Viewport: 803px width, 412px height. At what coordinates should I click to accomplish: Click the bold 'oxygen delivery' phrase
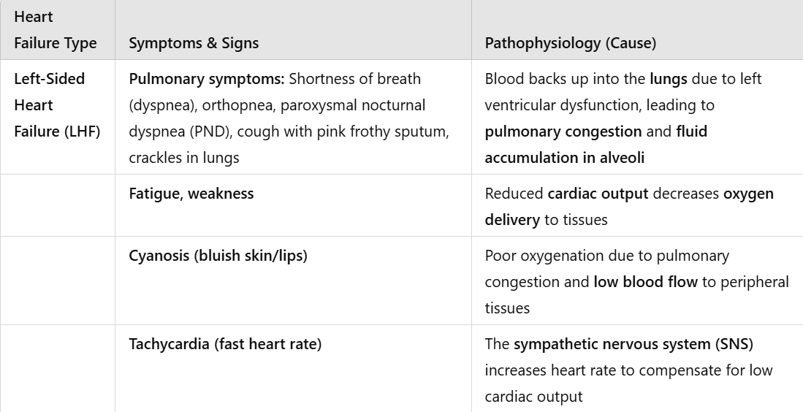point(629,207)
